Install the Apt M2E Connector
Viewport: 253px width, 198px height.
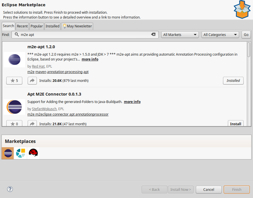(236, 124)
